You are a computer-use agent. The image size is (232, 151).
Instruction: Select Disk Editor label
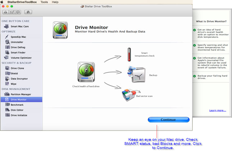pos(17,110)
